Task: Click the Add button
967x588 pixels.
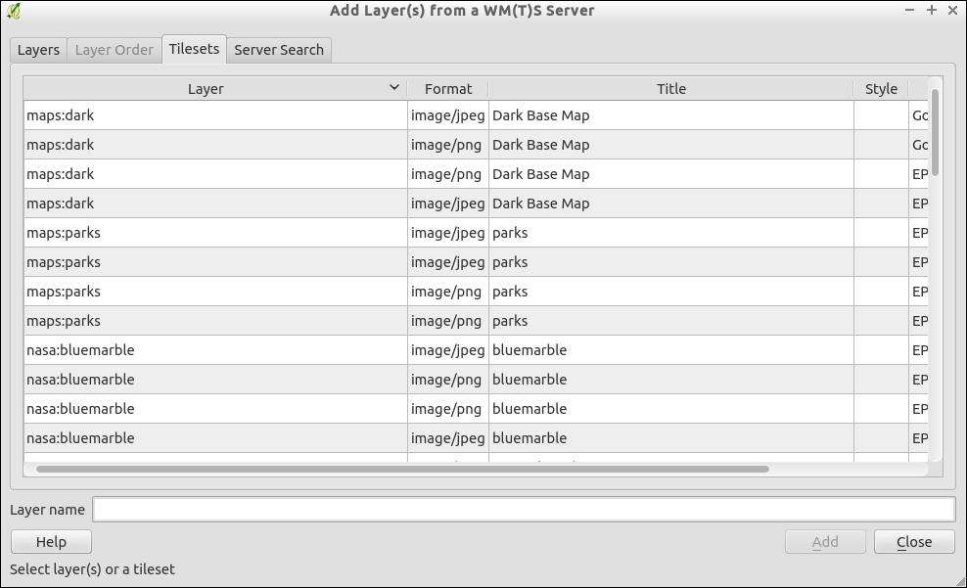Action: pos(825,542)
